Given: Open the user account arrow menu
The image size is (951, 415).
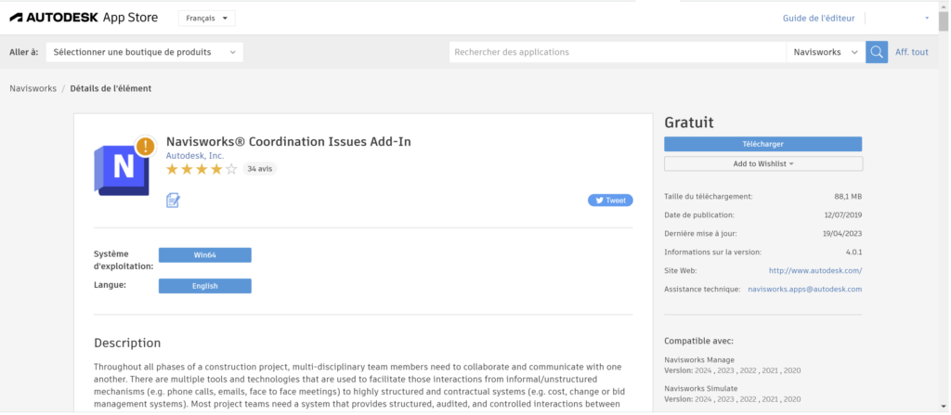Looking at the screenshot, I should click(926, 19).
